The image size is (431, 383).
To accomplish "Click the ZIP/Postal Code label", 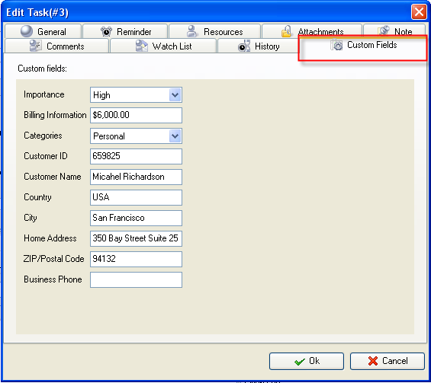I will (53, 259).
